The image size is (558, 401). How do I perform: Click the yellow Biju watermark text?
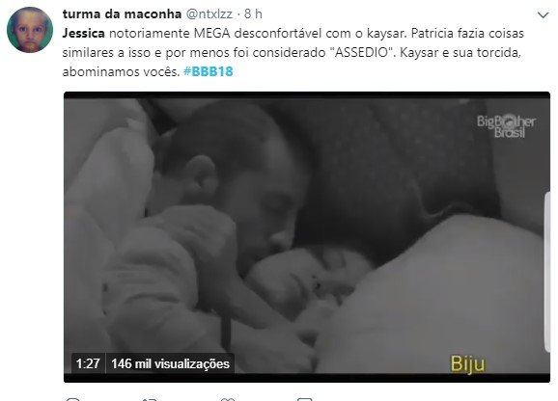click(468, 363)
